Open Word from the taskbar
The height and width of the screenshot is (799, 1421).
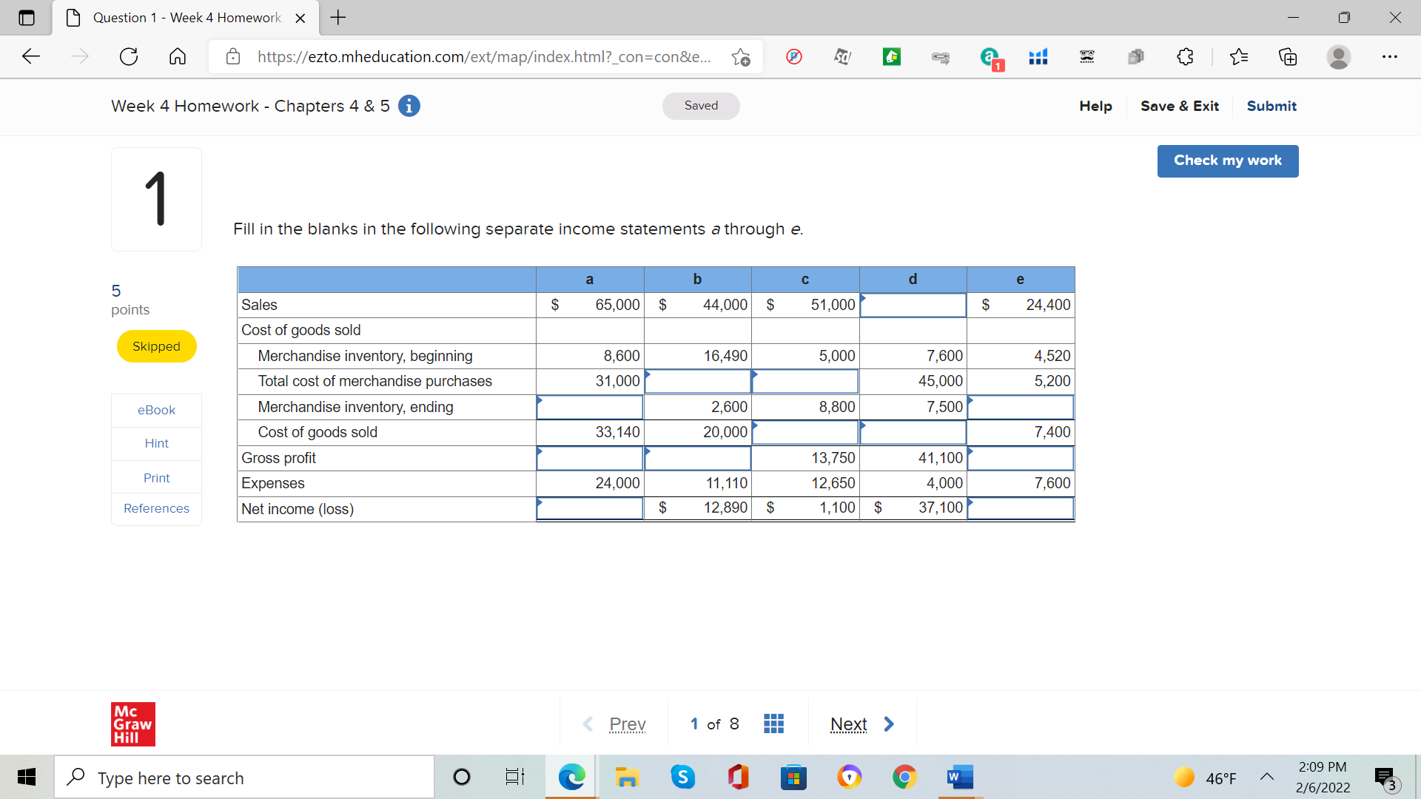pyautogui.click(x=960, y=778)
